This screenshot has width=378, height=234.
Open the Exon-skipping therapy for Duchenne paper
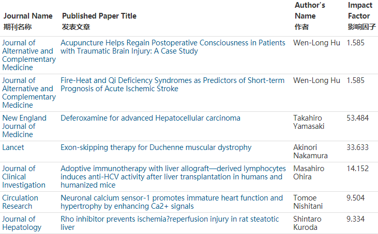[x=156, y=147]
